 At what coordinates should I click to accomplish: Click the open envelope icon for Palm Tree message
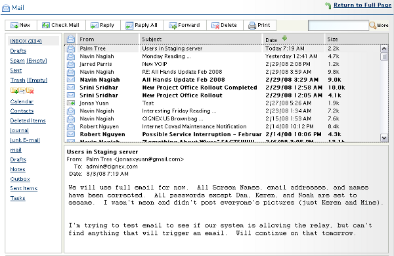[x=71, y=48]
